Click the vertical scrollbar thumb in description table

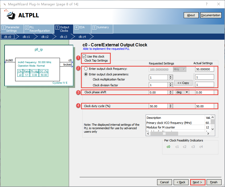212,122
